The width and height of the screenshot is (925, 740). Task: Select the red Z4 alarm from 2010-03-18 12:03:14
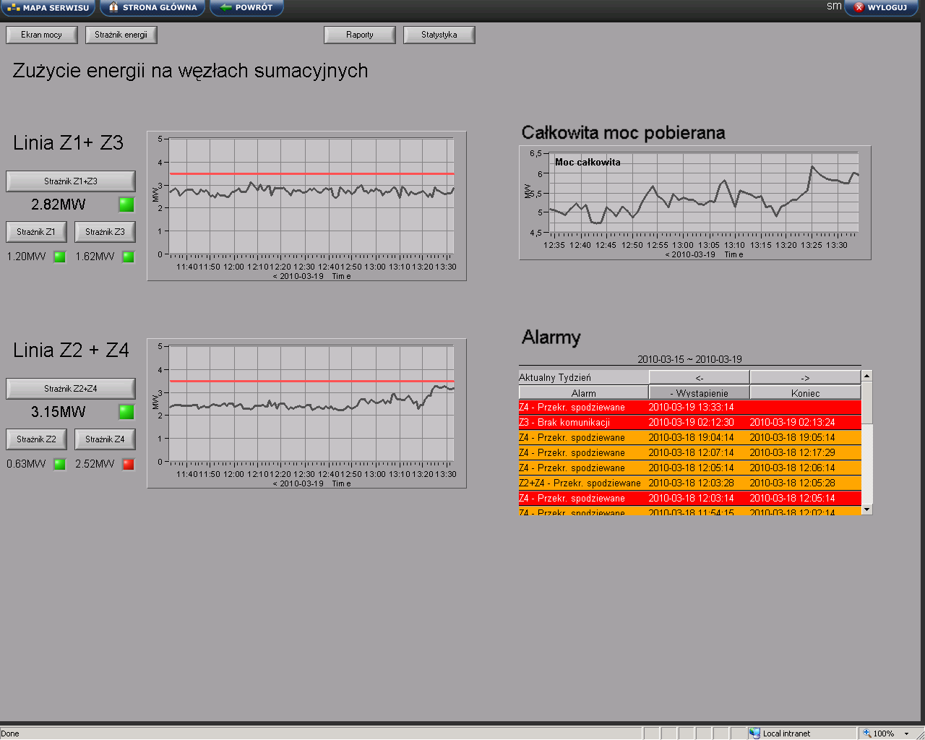tap(690, 499)
